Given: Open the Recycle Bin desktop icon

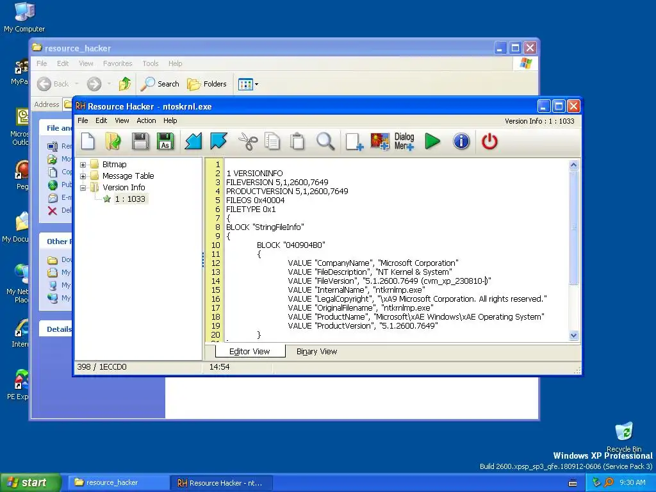Looking at the screenshot, I should (x=624, y=437).
